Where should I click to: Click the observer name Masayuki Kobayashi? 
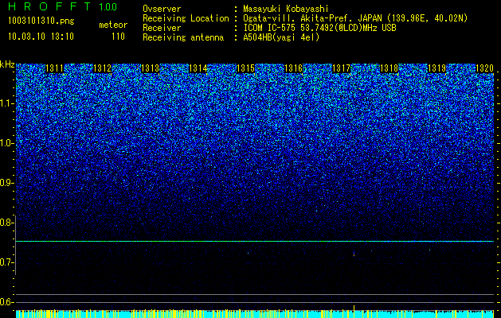click(x=286, y=9)
